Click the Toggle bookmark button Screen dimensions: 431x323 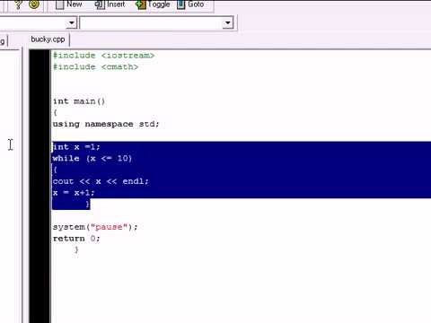(153, 4)
